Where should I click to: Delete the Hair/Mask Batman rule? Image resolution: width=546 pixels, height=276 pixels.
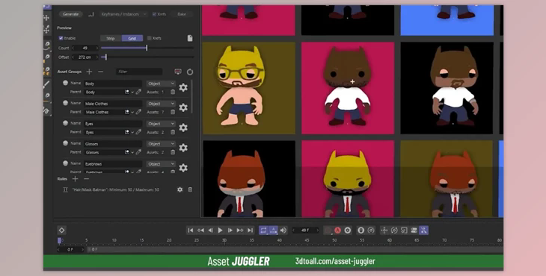(190, 189)
